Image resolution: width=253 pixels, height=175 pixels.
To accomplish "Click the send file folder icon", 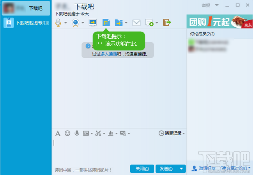I will coord(119,23).
